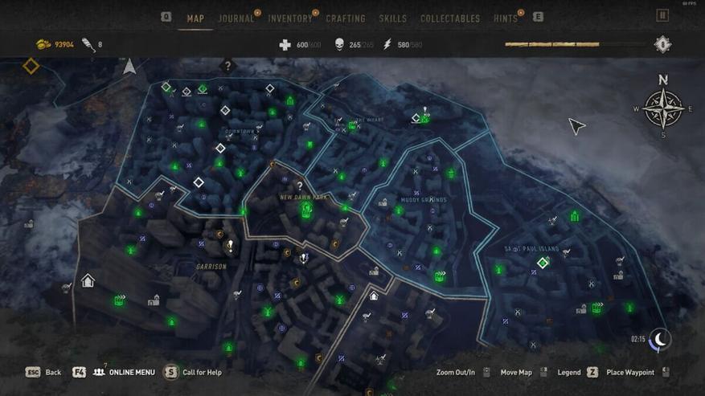Screen dimensions: 705x396
Task: Click the pause icon at top right
Action: point(662,16)
